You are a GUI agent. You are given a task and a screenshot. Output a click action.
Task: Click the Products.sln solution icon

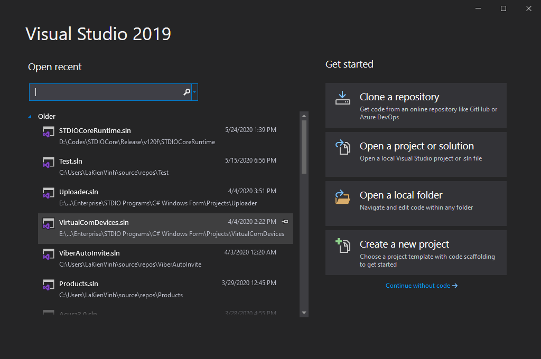(x=48, y=285)
